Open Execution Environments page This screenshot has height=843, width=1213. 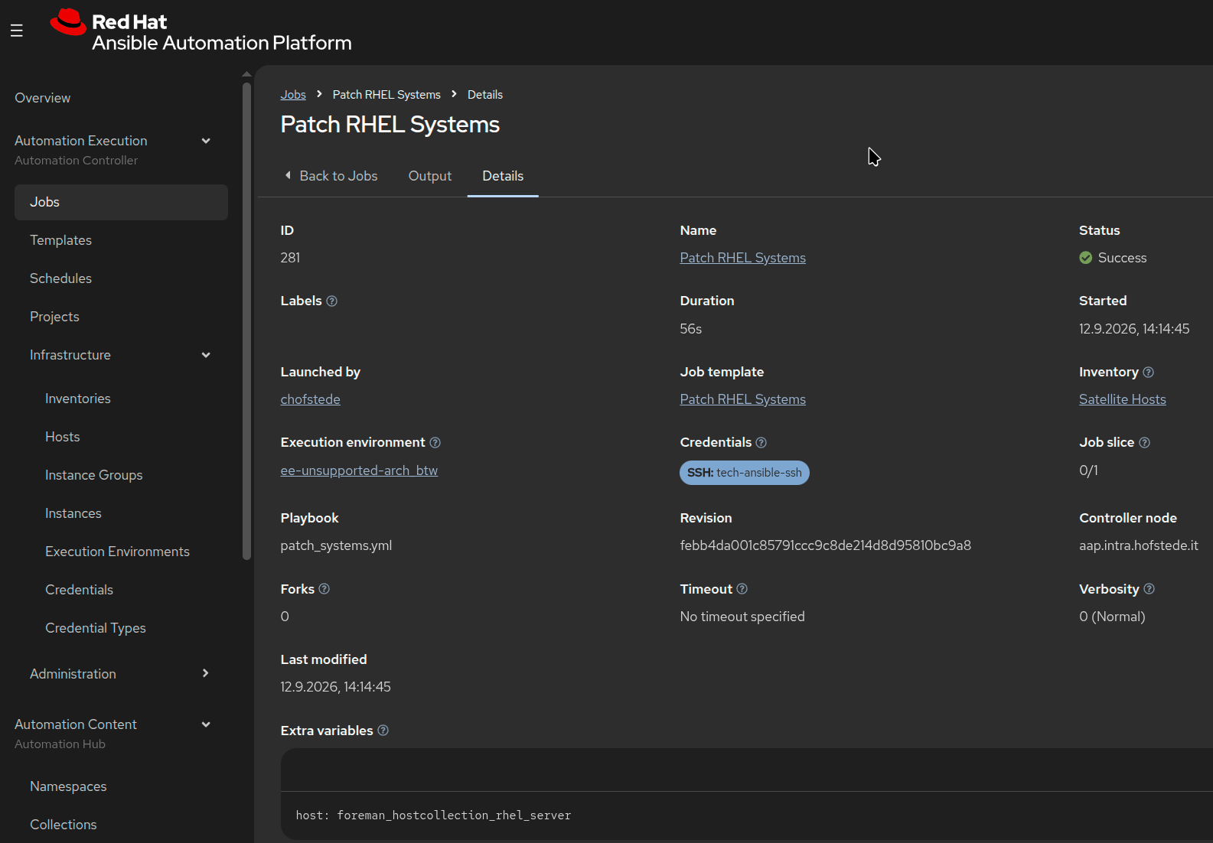pyautogui.click(x=117, y=552)
